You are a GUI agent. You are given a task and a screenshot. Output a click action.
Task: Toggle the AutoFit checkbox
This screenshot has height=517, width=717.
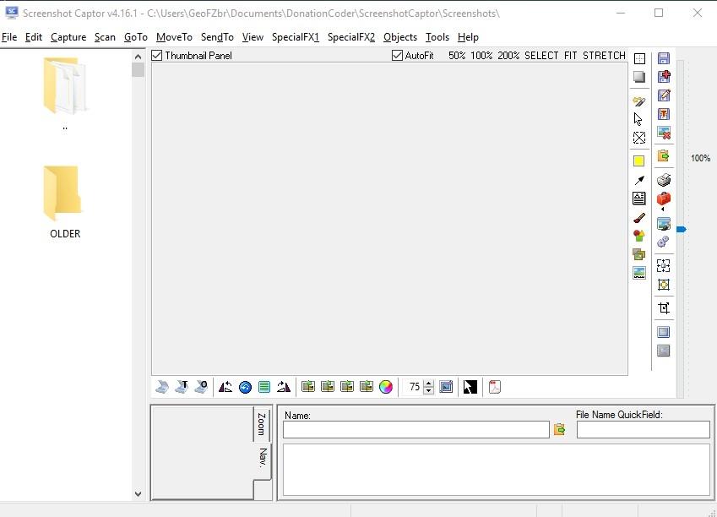coord(397,56)
